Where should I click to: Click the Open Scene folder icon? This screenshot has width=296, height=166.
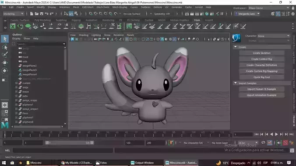37,14
